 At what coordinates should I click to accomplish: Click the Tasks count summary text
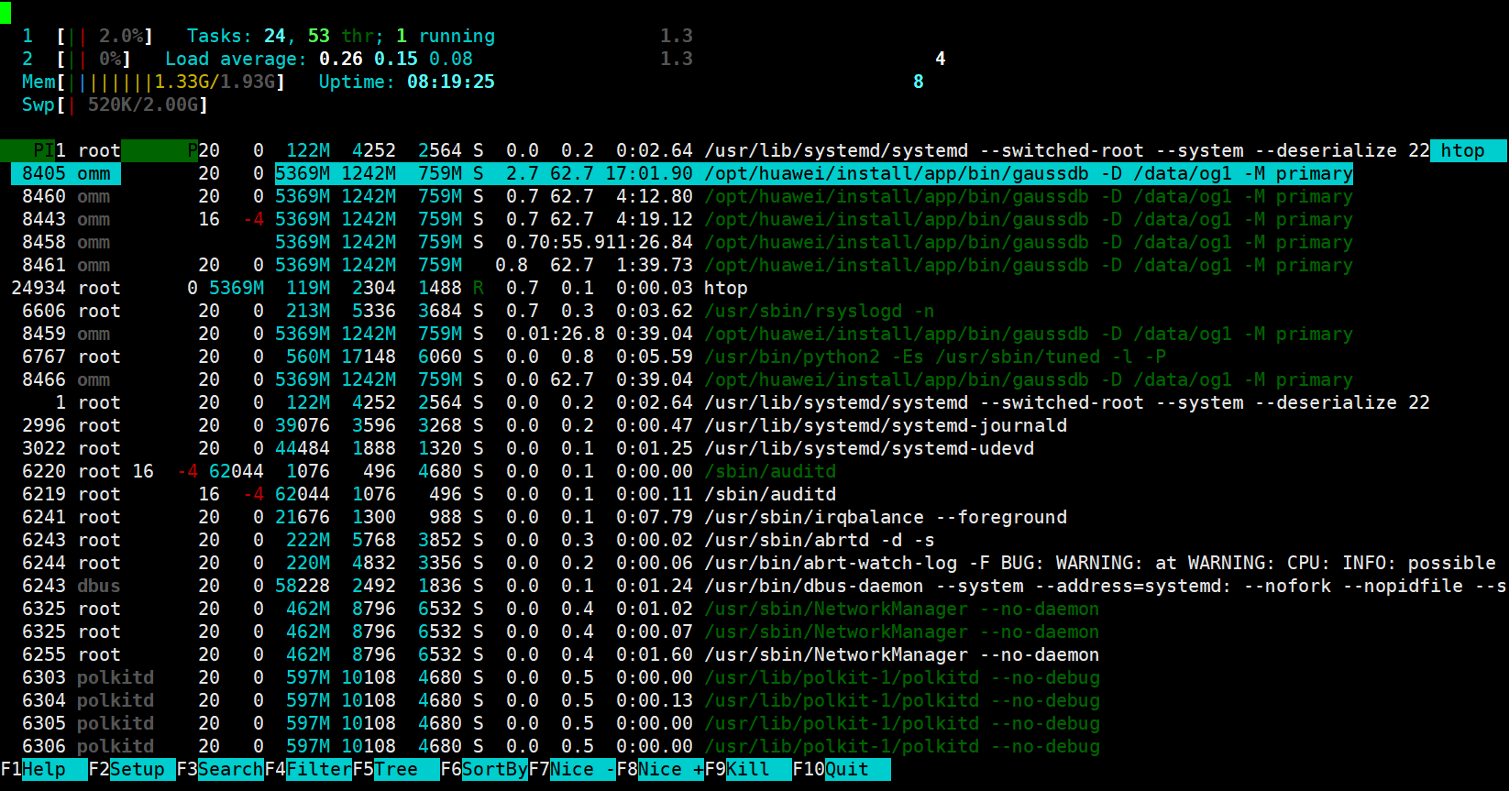point(341,36)
